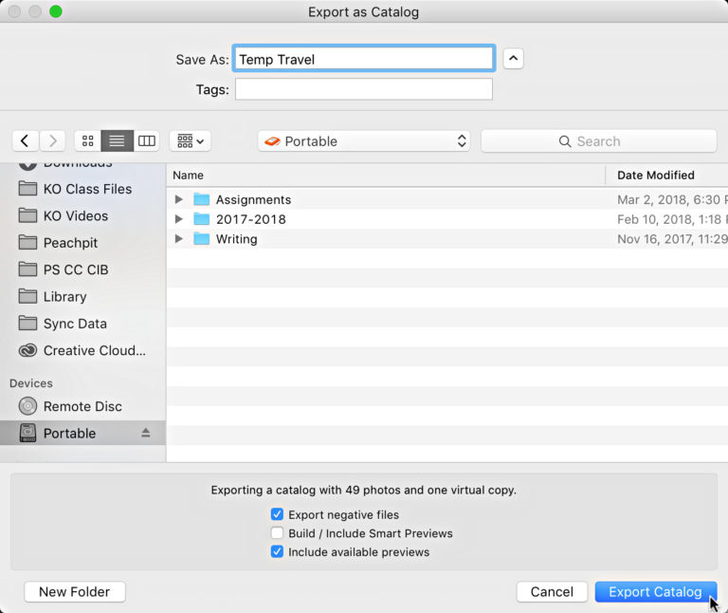Click the New Folder button

point(75,592)
